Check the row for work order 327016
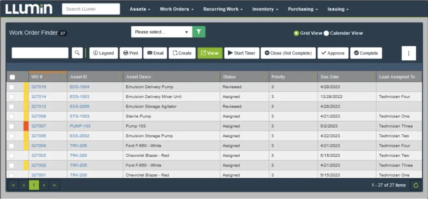 click(x=12, y=87)
